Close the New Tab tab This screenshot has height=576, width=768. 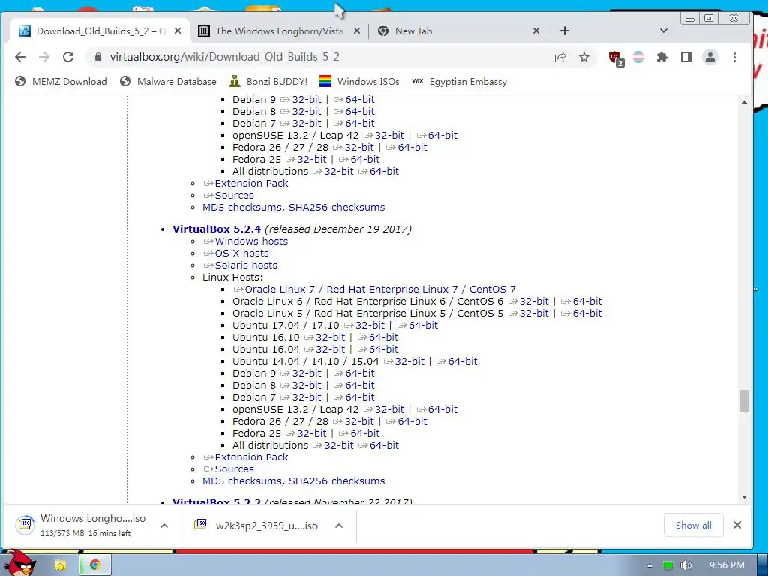click(536, 31)
